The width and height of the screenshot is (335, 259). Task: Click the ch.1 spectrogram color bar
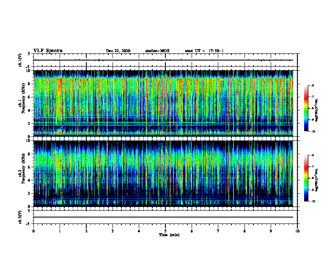(306, 108)
